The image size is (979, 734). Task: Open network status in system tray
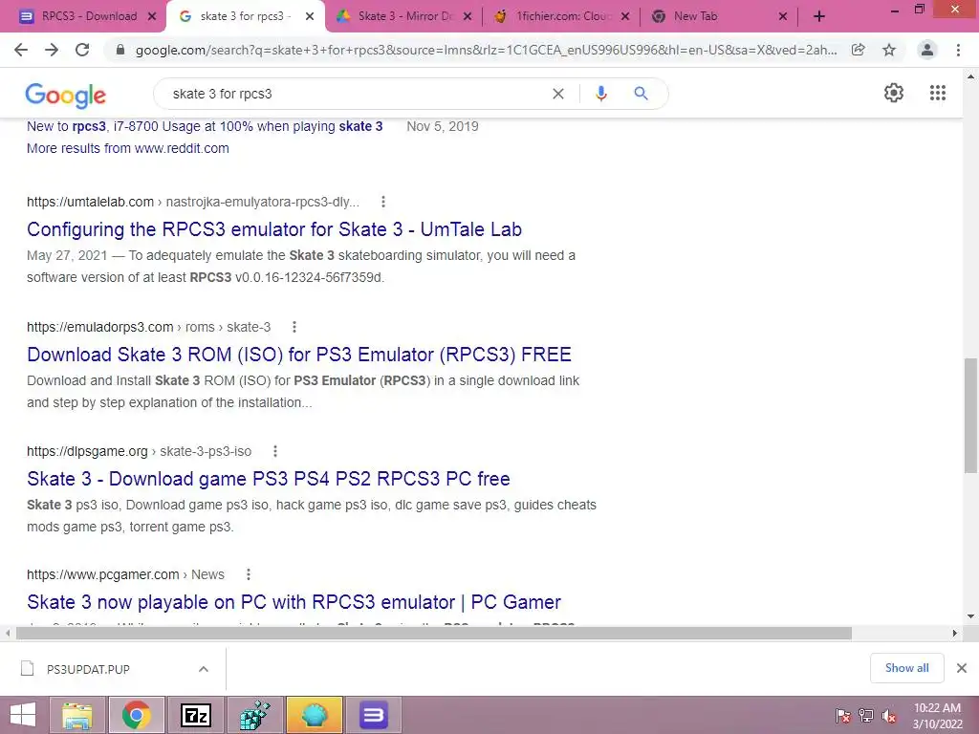pos(866,716)
